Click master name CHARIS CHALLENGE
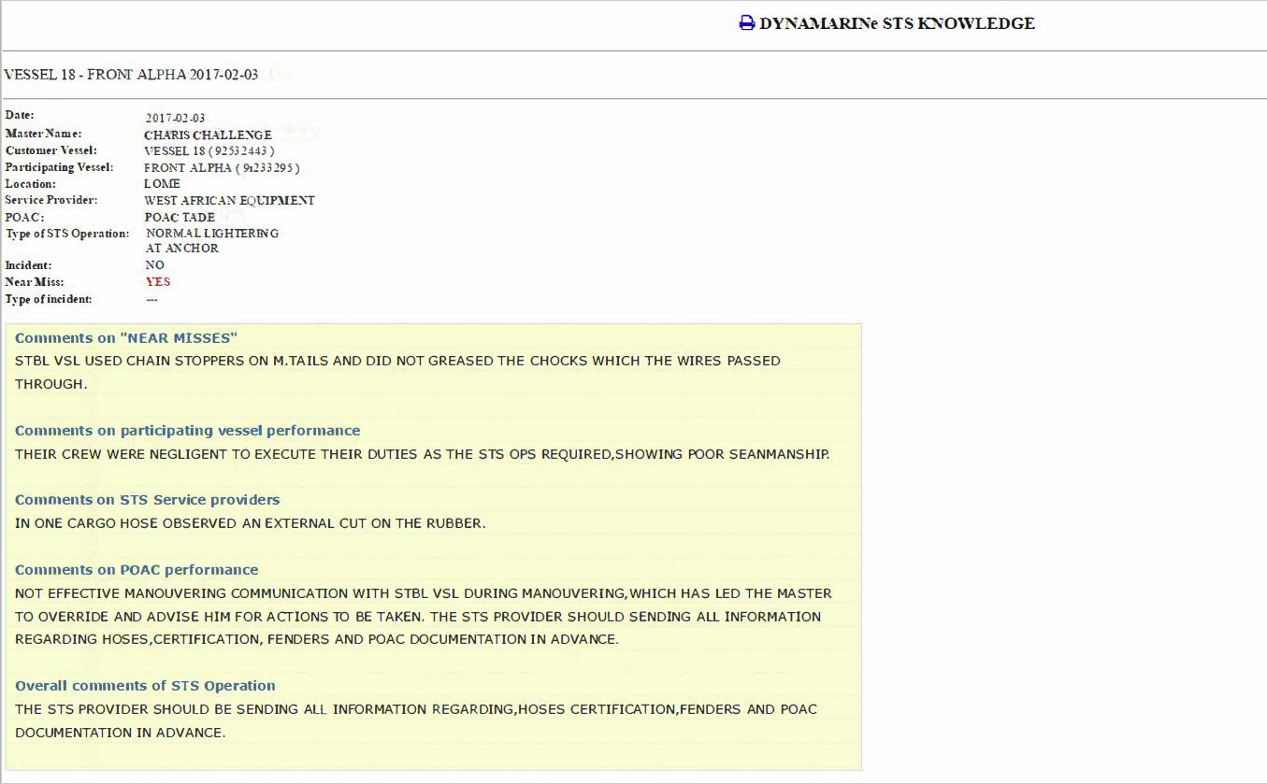This screenshot has width=1267, height=784. tap(208, 135)
